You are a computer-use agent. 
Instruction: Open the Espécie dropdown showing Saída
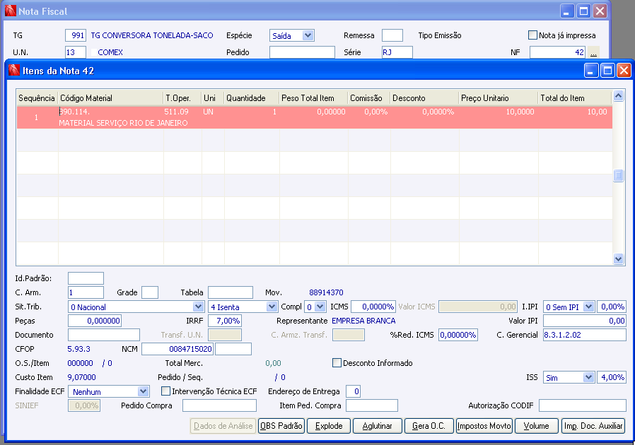click(307, 35)
